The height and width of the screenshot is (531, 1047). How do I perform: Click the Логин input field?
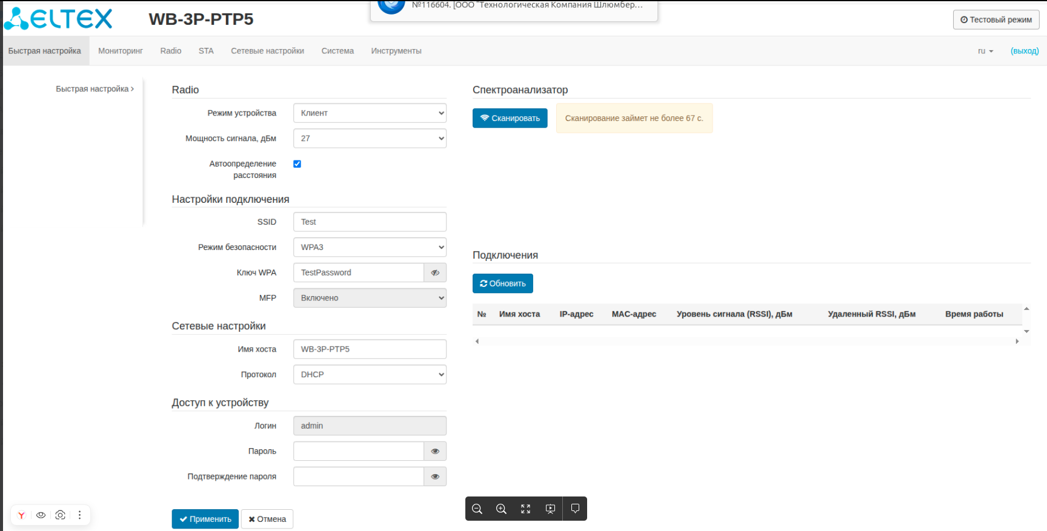370,426
